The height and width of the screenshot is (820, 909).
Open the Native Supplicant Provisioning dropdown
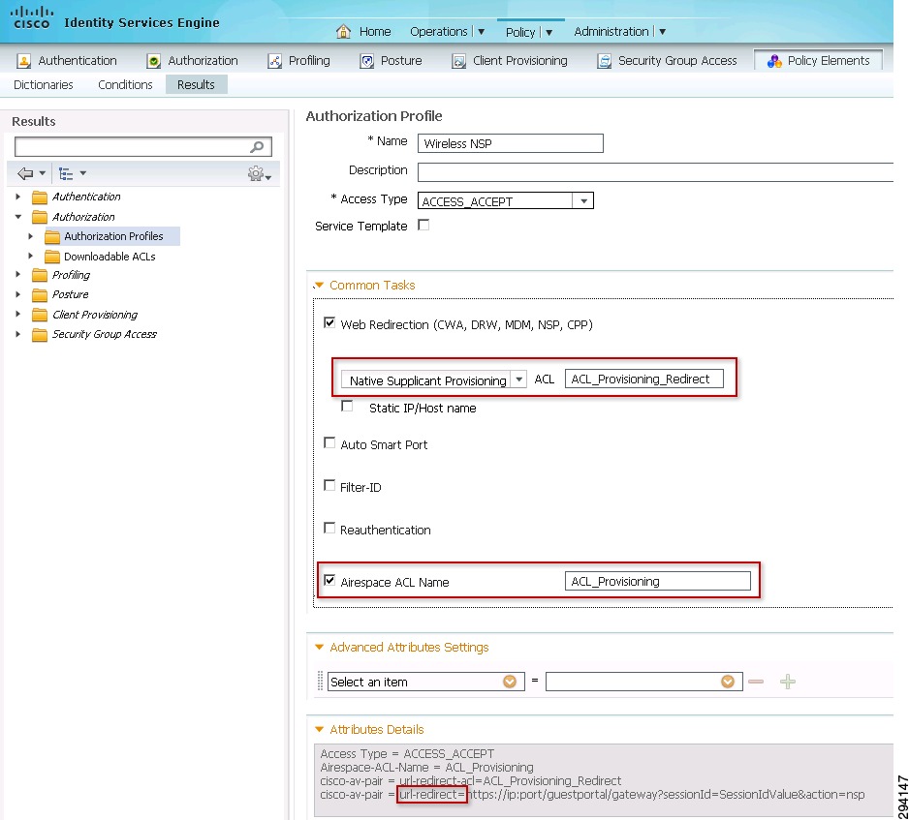(518, 380)
